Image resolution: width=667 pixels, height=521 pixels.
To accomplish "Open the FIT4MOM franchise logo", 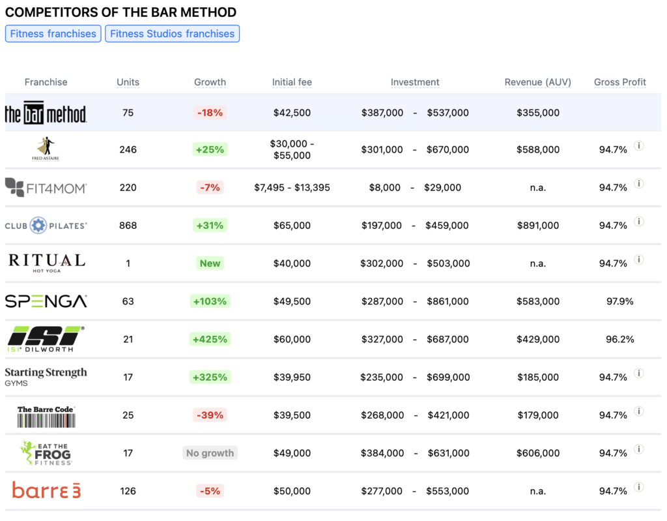I will click(46, 187).
